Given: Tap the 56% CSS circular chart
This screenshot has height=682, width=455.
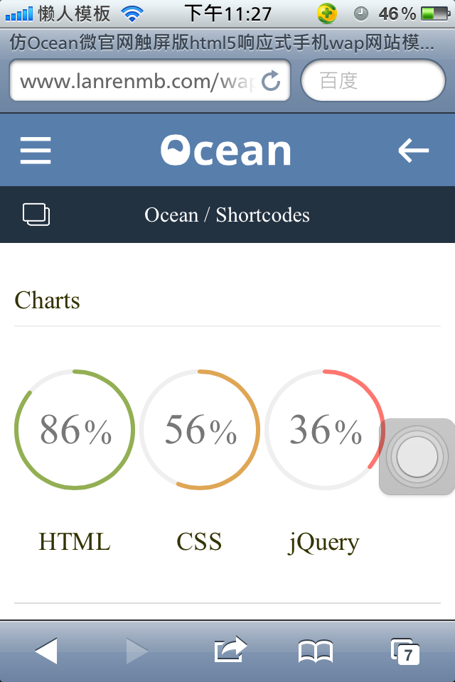Looking at the screenshot, I should 200,430.
